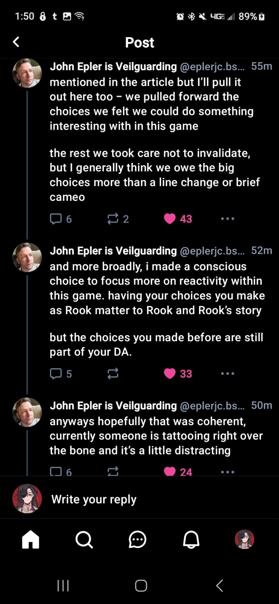Open my profile avatar in bottom bar
279x604 pixels.
tap(244, 540)
